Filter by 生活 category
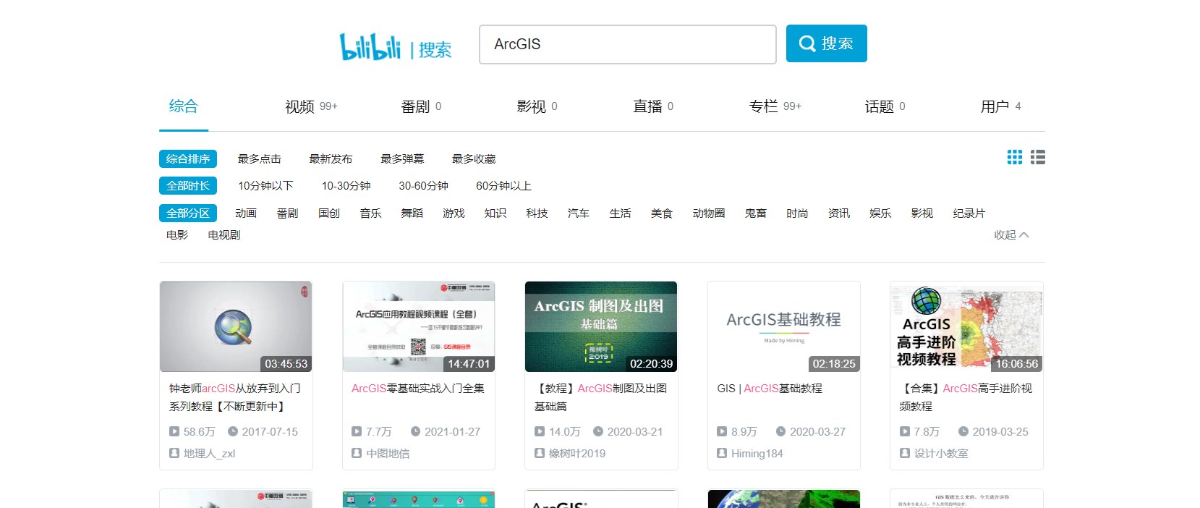1200x508 pixels. 620,213
